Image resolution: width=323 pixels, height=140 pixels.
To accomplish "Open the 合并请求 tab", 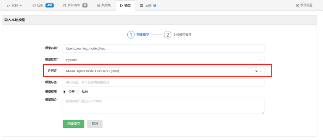I will pos(72,5).
